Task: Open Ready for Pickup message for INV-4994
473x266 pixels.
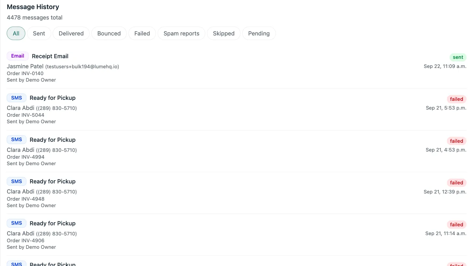Action: coord(53,140)
